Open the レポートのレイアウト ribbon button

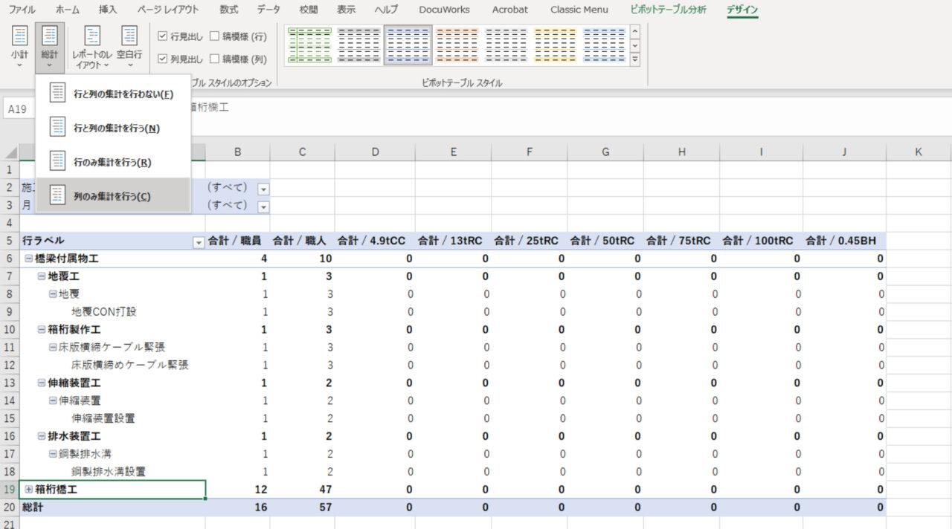(x=91, y=46)
